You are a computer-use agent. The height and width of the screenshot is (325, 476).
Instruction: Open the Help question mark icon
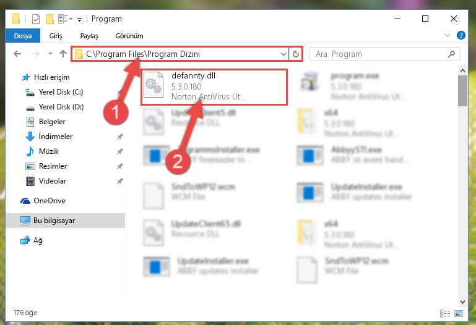pyautogui.click(x=461, y=35)
